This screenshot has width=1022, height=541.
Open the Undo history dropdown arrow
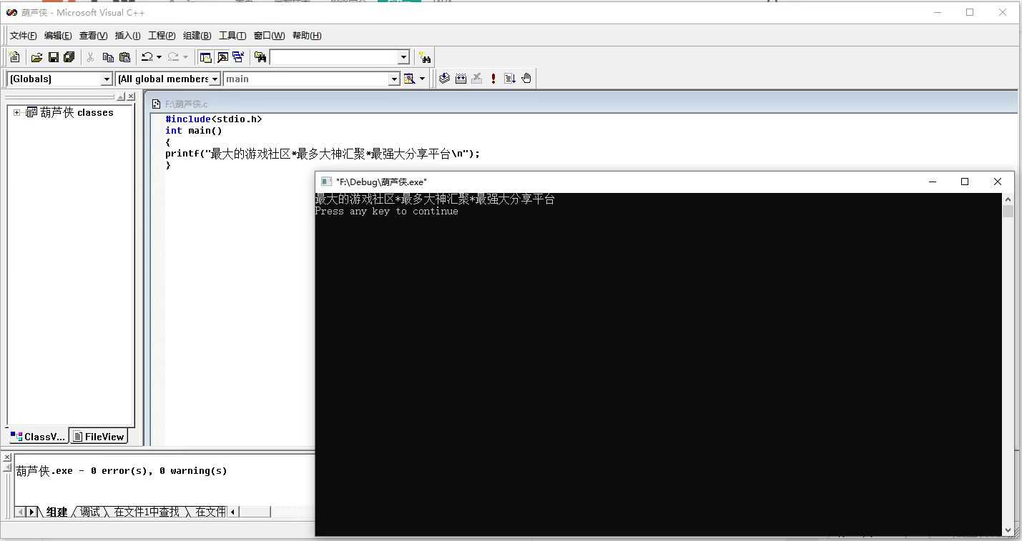159,57
